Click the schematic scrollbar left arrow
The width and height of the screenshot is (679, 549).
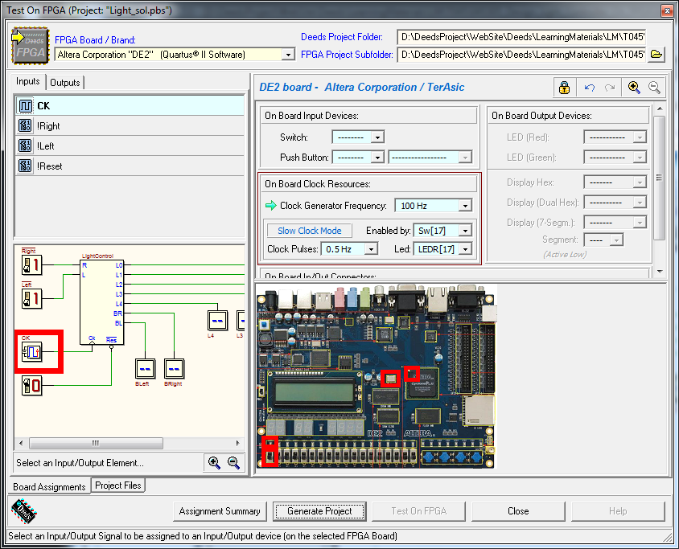(x=21, y=443)
